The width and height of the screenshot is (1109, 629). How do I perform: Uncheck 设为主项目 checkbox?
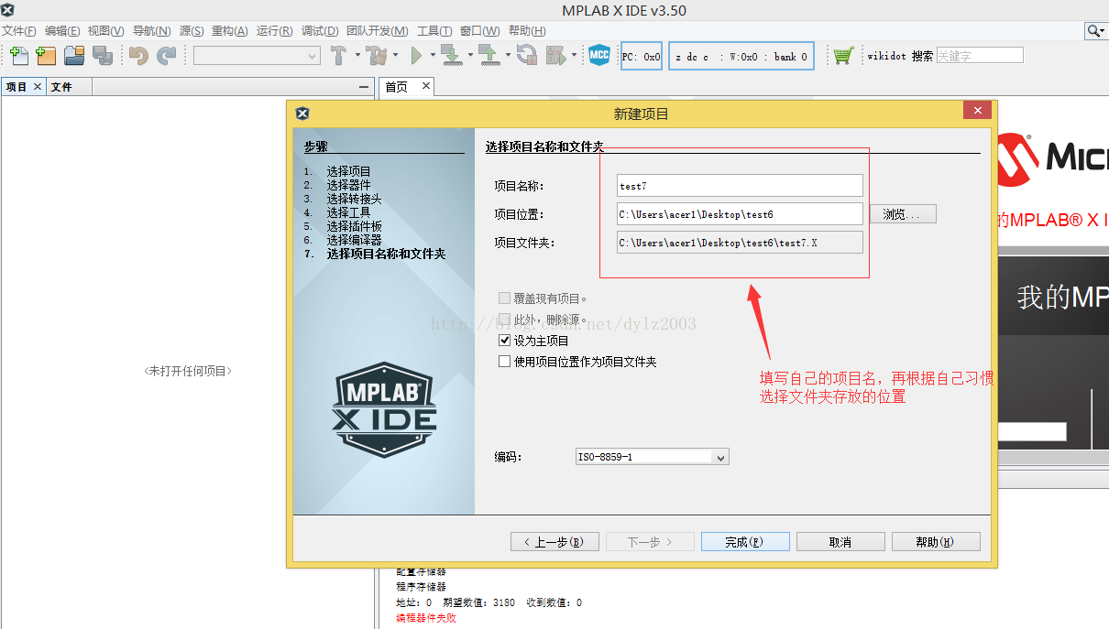coord(504,341)
